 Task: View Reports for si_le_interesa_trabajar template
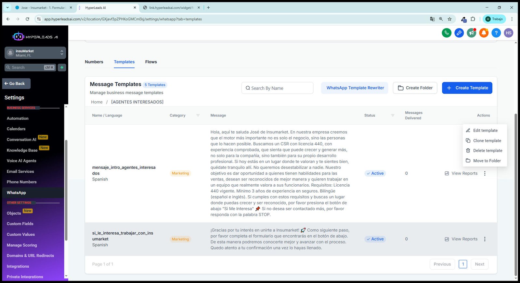(461, 239)
